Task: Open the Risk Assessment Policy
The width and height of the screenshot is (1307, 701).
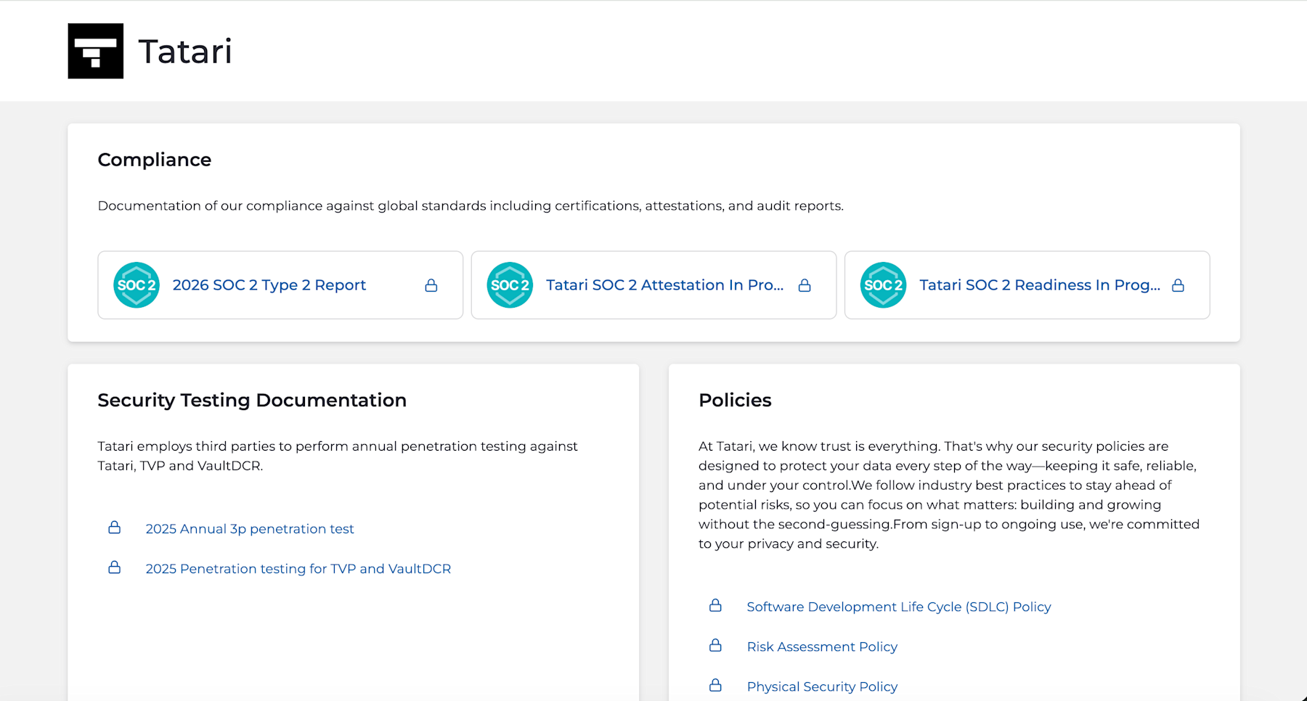Action: [822, 647]
